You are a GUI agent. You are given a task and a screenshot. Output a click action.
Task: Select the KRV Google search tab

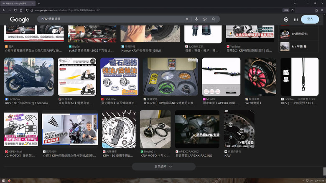(x=18, y=3)
